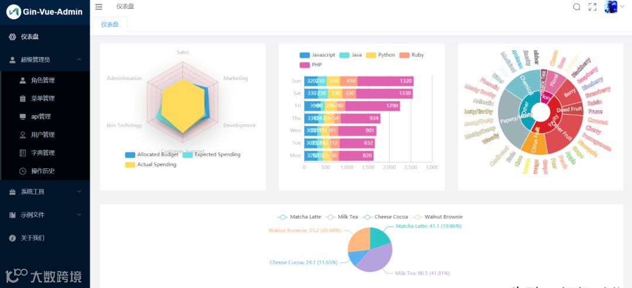Toggle fullscreen with the expand icon
This screenshot has width=632, height=288.
[x=592, y=7]
